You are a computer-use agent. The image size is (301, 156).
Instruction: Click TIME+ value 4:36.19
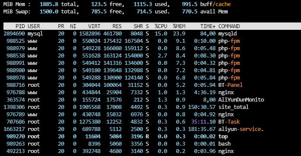[205, 92]
